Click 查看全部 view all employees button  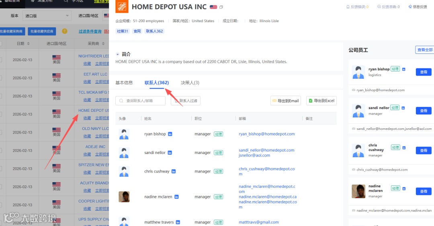(425, 50)
